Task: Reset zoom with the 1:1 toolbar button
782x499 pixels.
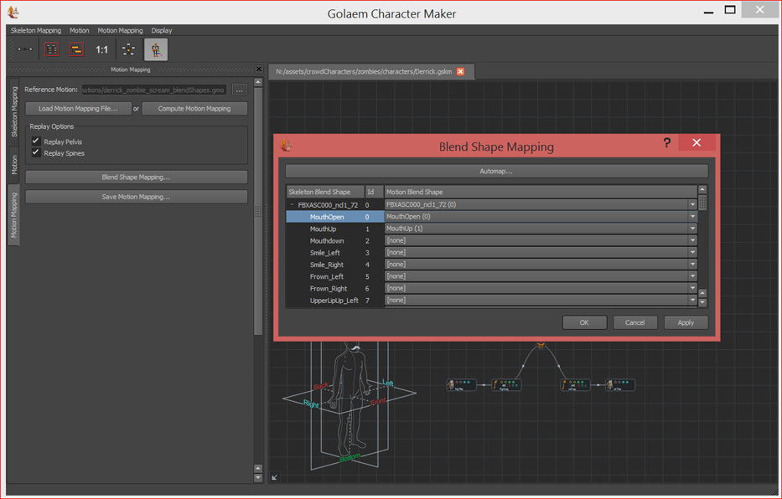Action: tap(101, 49)
